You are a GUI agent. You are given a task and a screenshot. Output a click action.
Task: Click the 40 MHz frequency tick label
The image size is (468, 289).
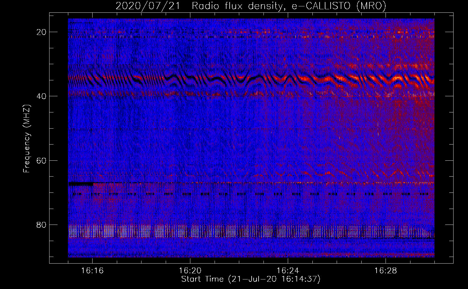click(x=41, y=96)
